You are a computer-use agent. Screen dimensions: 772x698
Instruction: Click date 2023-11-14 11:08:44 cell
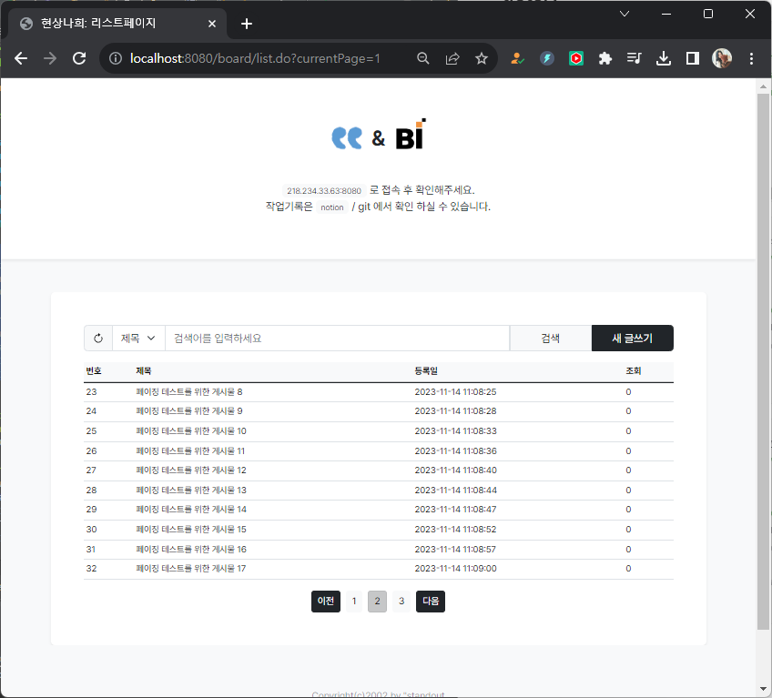(455, 491)
